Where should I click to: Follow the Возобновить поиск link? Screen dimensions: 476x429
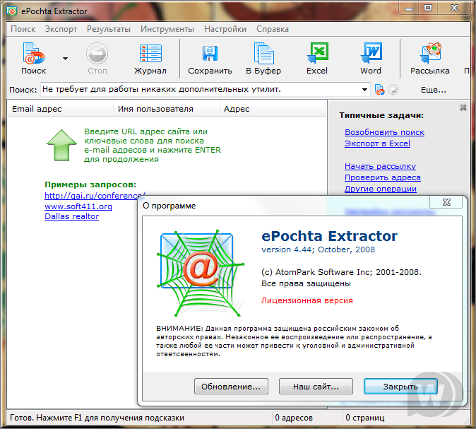pyautogui.click(x=384, y=132)
